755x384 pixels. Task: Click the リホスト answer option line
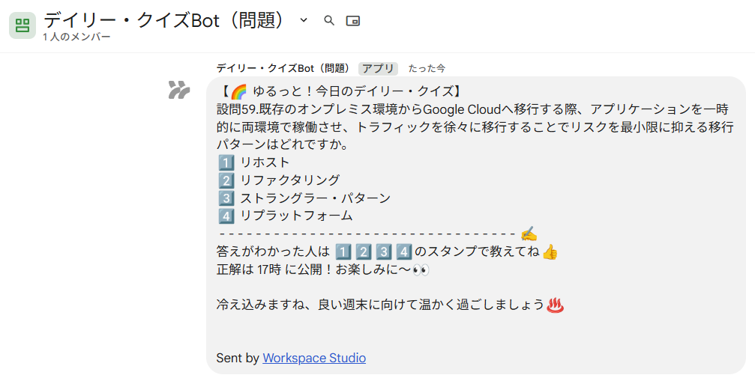pos(264,162)
